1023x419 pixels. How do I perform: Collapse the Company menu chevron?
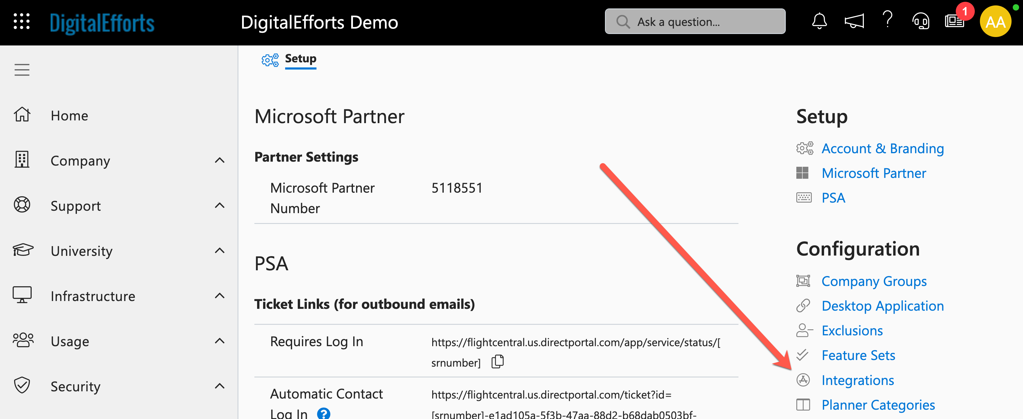tap(220, 160)
